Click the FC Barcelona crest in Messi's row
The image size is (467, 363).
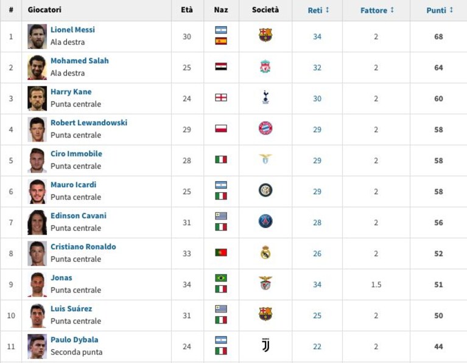click(265, 35)
